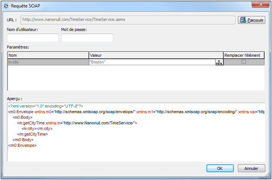Focus the Nom d'utilisateur input field
This screenshot has width=272, height=180.
33,38
